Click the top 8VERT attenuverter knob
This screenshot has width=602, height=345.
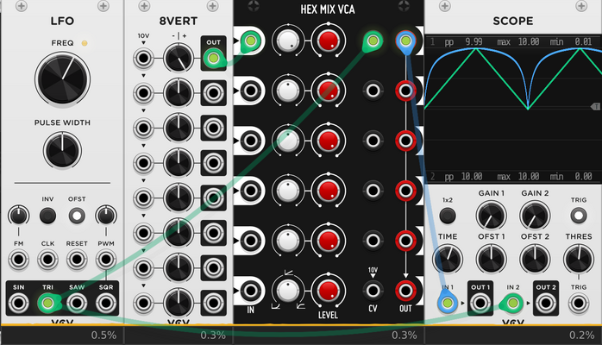[x=179, y=59]
